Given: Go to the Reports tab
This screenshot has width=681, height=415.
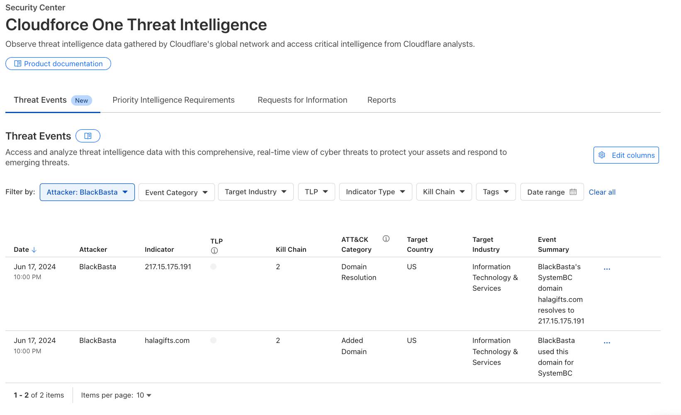Looking at the screenshot, I should coord(382,100).
